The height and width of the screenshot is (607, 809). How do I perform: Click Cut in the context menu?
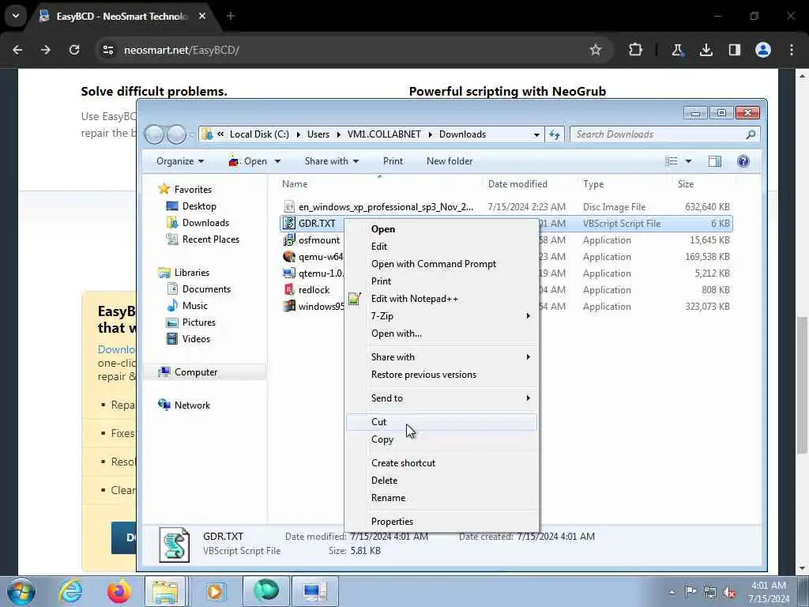click(x=441, y=422)
